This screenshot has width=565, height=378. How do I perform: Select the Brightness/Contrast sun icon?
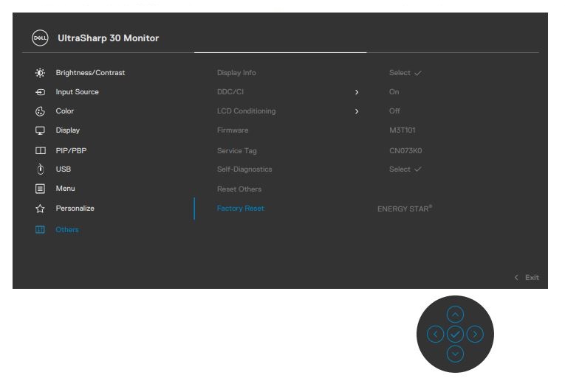40,73
